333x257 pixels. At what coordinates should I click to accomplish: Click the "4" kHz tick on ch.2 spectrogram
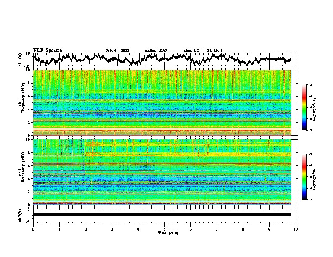29,179
